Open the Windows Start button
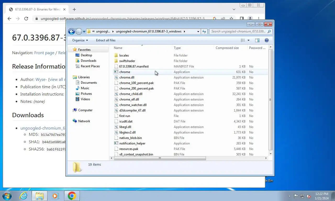 pos(7,196)
